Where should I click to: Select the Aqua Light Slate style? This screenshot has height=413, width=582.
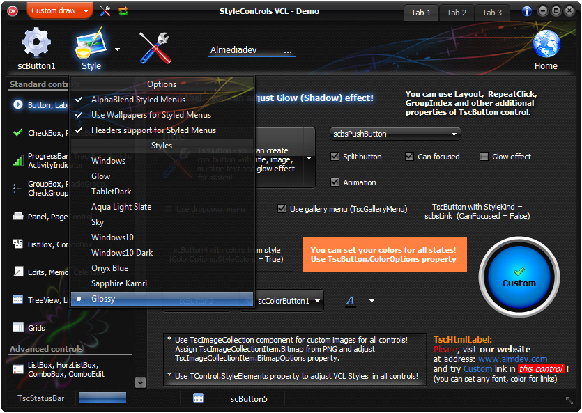[x=162, y=207]
